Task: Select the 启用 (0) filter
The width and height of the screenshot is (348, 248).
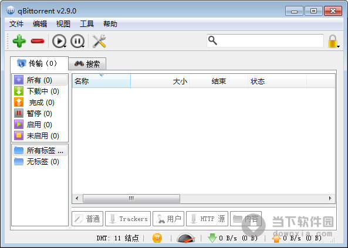Action: pos(39,125)
